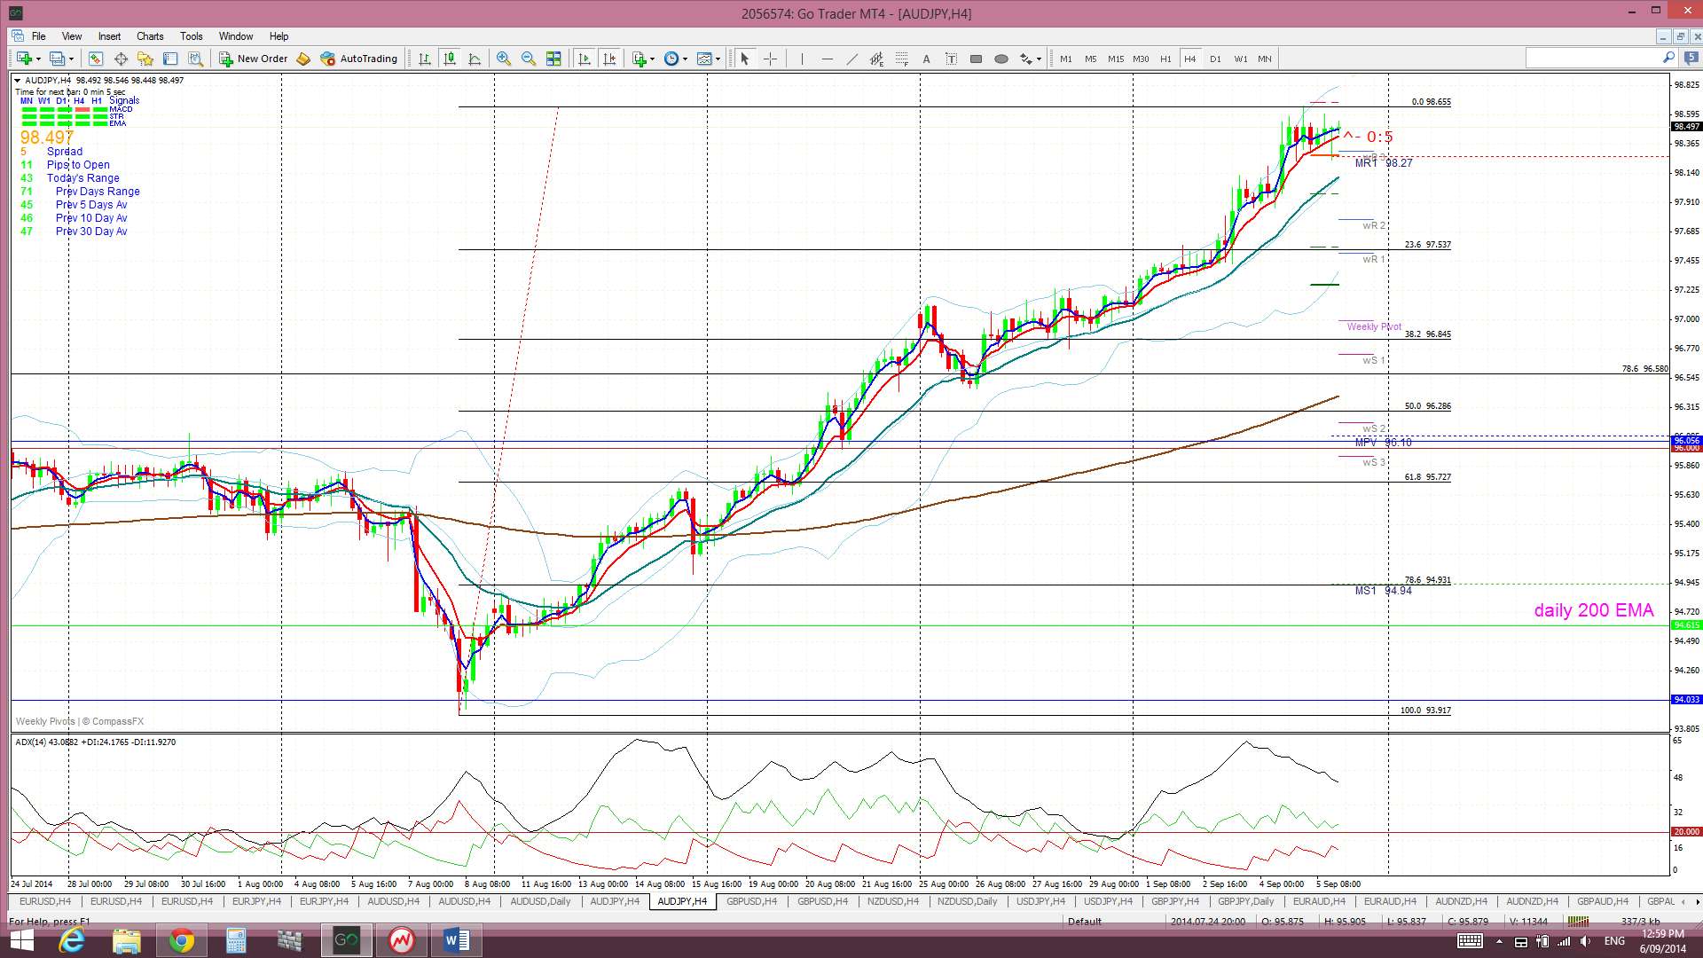This screenshot has height=958, width=1703.
Task: Select the D1 timeframe button
Action: (x=1215, y=59)
